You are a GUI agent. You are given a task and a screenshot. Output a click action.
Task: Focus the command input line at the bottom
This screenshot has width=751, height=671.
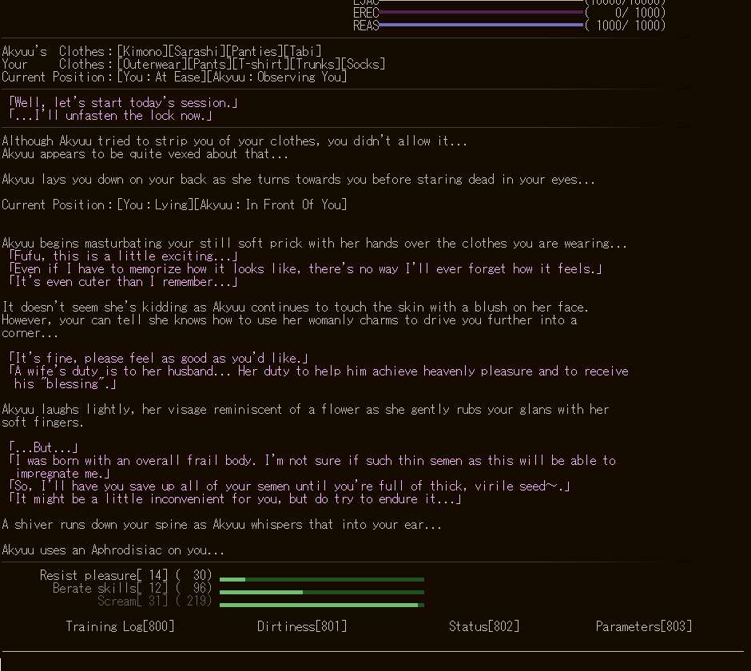(x=374, y=663)
